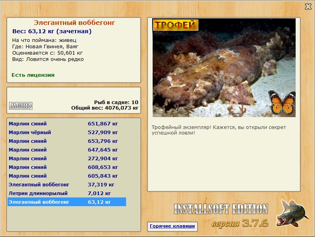Viewport: 315px width, 237px height.
Task: Close the fish info window with X
Action: coord(308,7)
